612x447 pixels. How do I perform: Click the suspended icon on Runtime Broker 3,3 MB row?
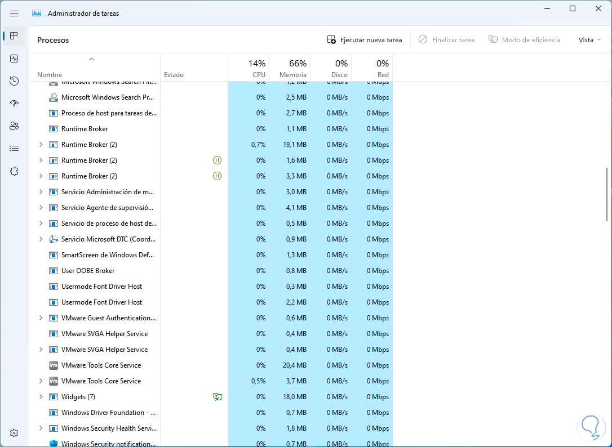tap(217, 176)
